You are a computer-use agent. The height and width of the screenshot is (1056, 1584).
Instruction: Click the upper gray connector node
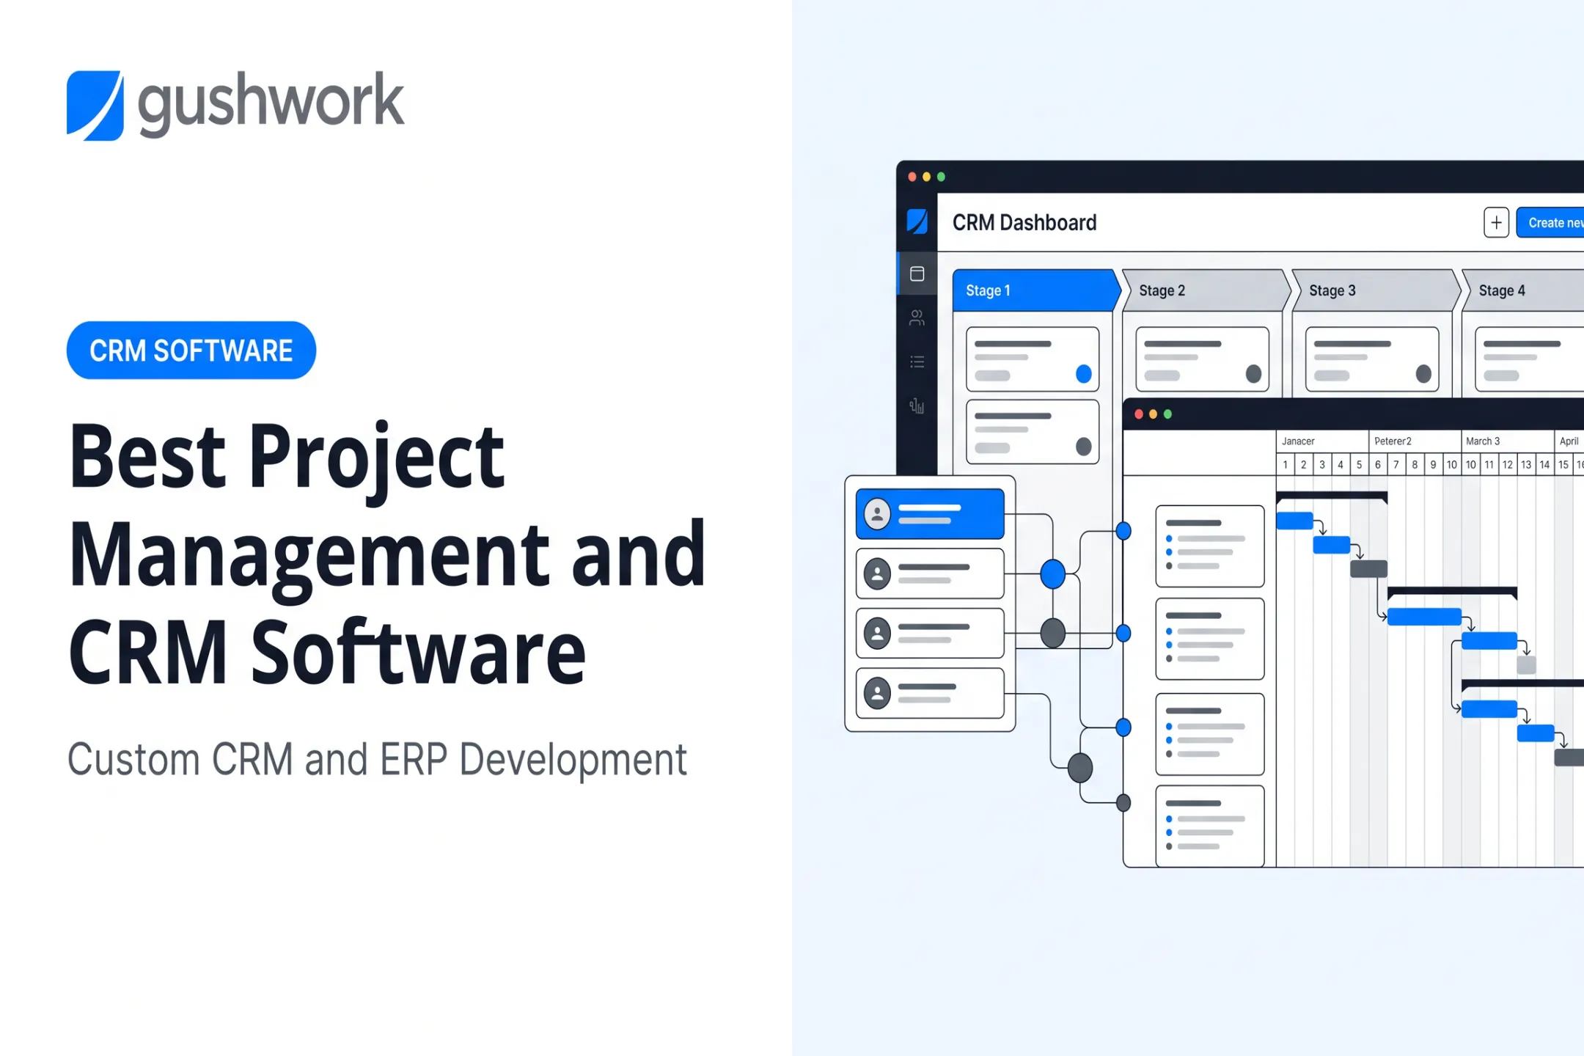coord(1052,633)
